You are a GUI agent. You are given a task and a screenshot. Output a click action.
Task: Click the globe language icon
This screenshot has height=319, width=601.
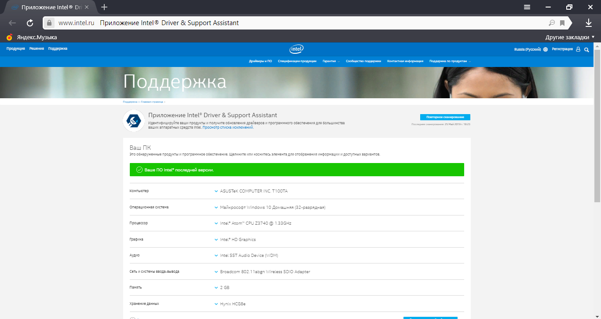coord(546,49)
